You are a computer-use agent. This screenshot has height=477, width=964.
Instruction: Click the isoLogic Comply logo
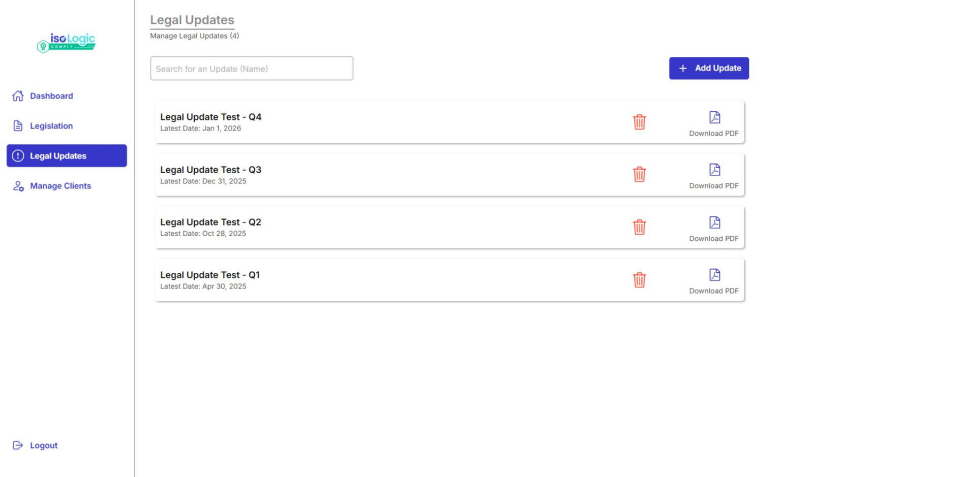click(x=66, y=43)
